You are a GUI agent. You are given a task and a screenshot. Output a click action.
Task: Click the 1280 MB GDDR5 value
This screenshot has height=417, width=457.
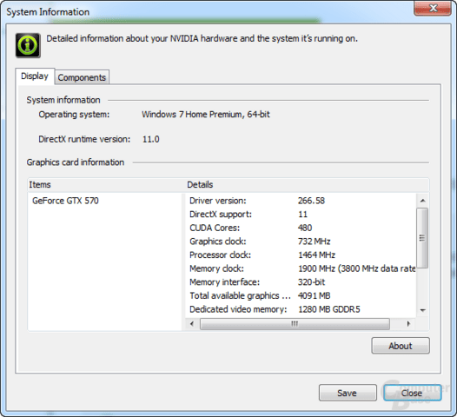(x=329, y=309)
